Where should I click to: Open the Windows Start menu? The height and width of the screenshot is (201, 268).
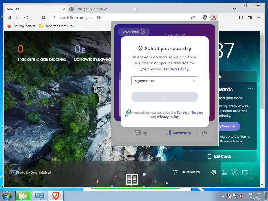tap(7, 196)
